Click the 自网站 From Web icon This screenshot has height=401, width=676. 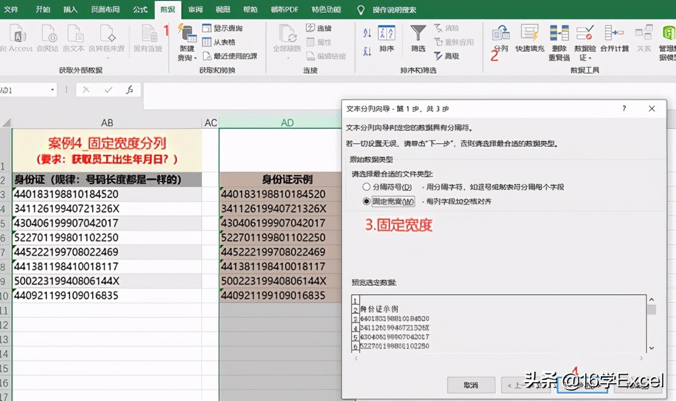48,33
